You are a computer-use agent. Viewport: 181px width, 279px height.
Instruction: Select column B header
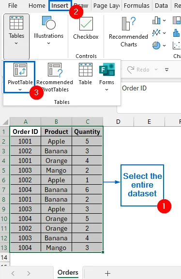click(56, 122)
